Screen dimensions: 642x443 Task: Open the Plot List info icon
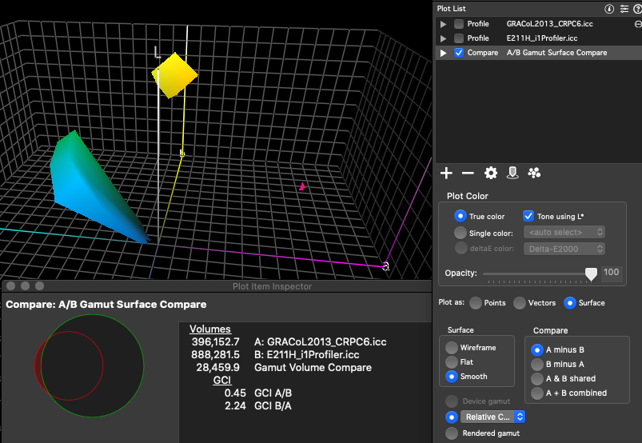tap(609, 9)
